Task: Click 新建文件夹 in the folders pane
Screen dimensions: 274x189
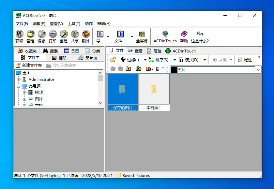Action: click(x=29, y=65)
